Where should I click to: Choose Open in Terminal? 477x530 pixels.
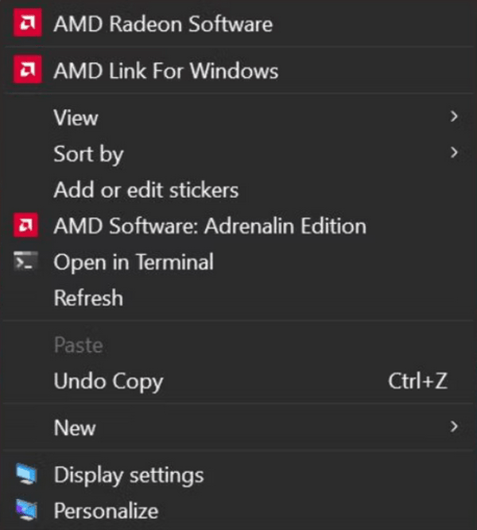(x=238, y=262)
